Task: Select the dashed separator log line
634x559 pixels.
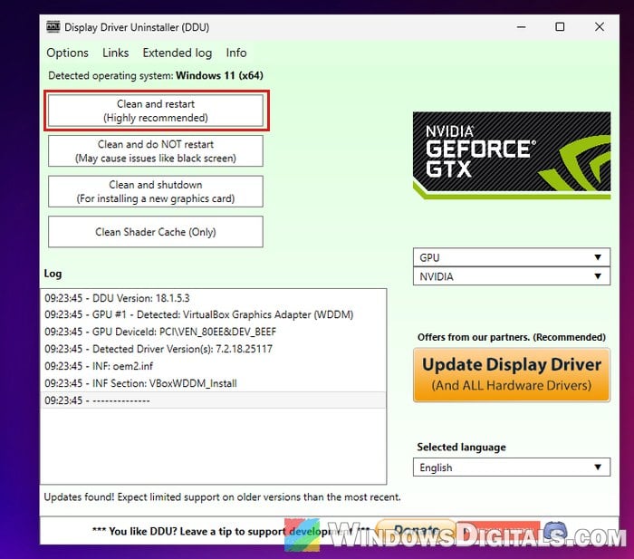Action: [213, 400]
